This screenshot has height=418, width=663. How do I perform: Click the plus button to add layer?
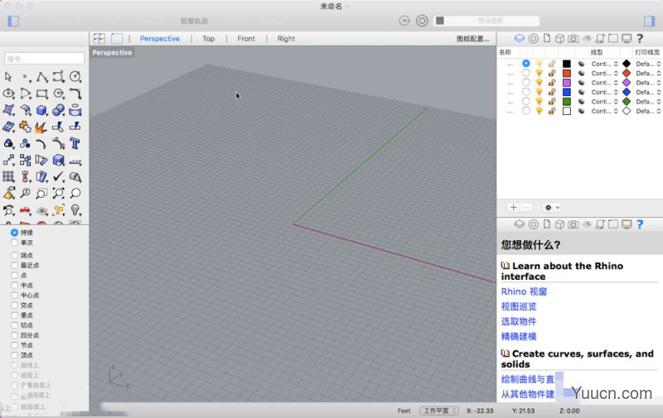coord(513,207)
